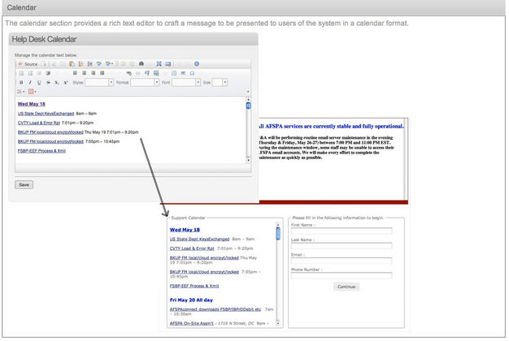Open the background color picker
The height and width of the screenshot is (341, 509).
[33, 92]
